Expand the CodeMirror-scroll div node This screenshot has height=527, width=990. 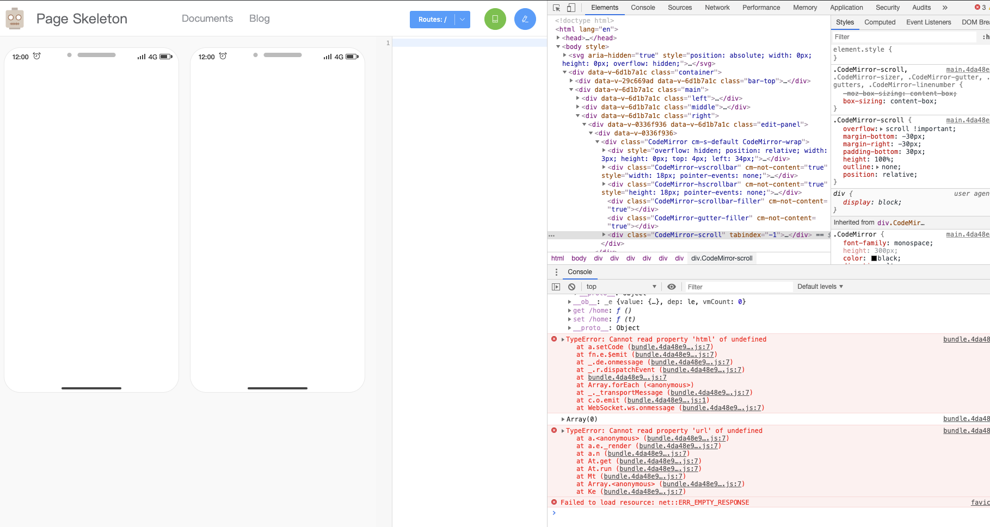click(x=604, y=235)
